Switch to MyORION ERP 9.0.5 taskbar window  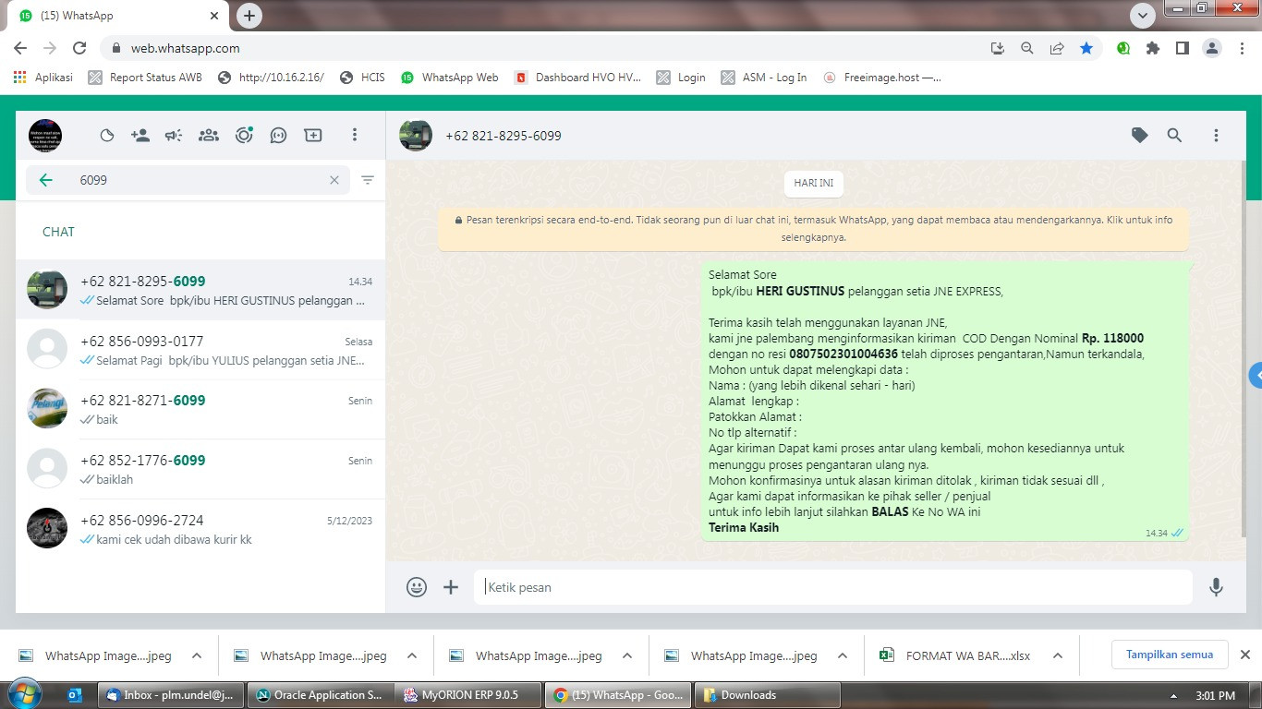(x=469, y=695)
